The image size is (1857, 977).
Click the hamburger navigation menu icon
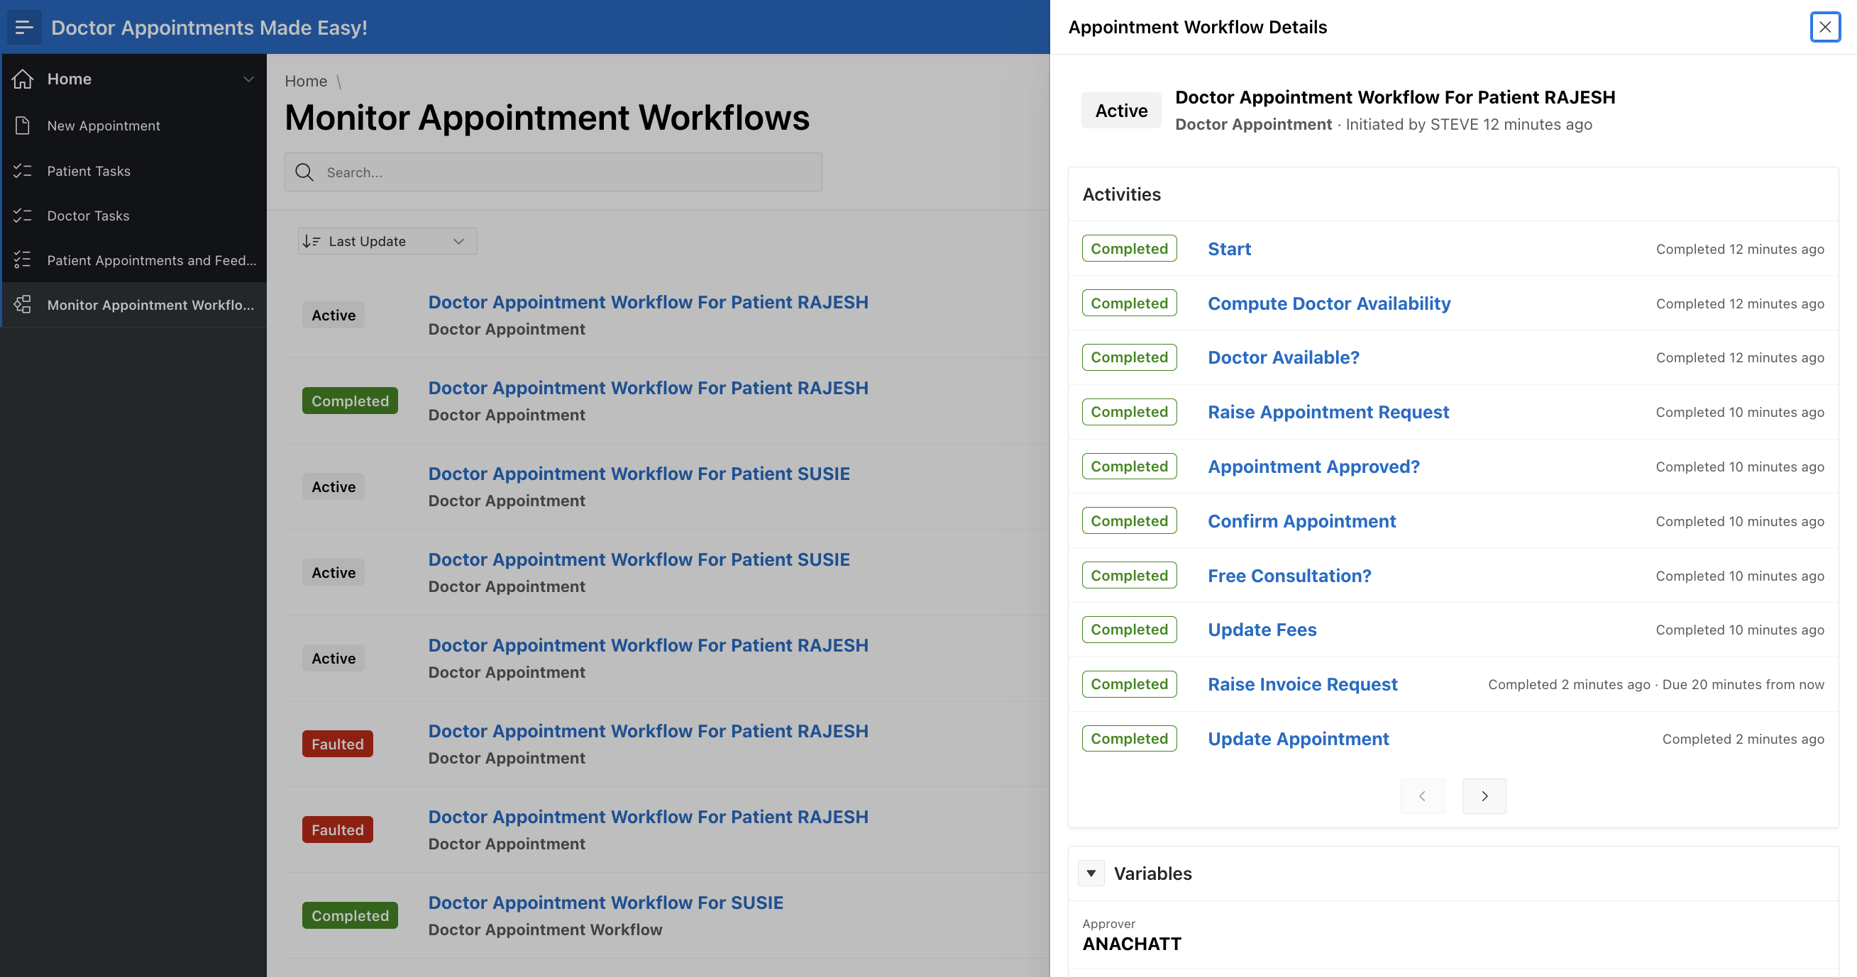24,28
